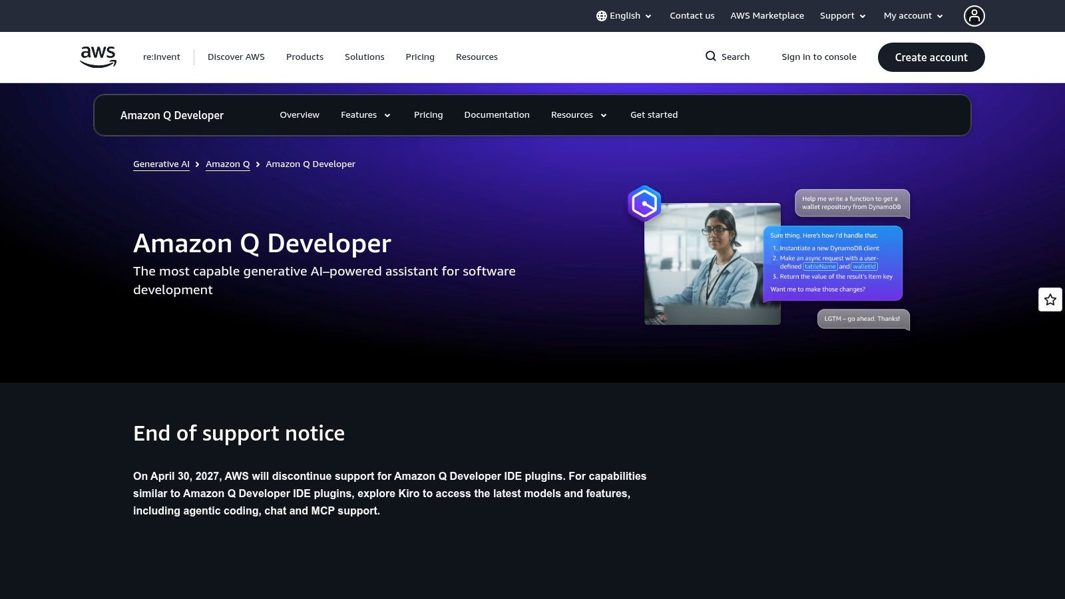Expand the Resources dropdown in the product nav

point(579,115)
